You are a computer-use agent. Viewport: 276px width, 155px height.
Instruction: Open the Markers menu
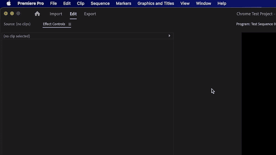[124, 3]
